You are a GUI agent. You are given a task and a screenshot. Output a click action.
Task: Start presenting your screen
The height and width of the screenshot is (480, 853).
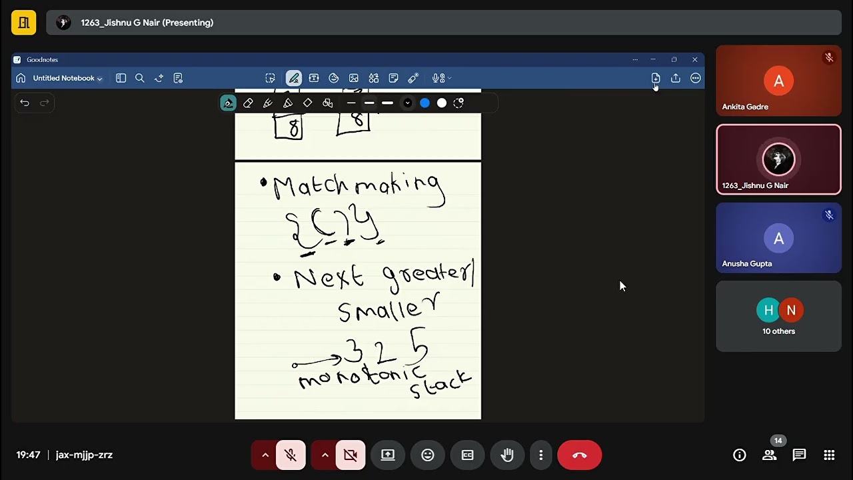tap(388, 455)
